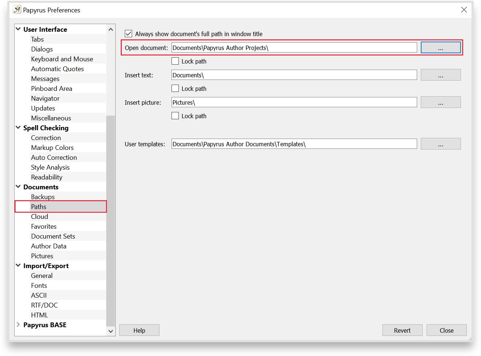Viewport: 481px width, 356px height.
Task: Click the Insert picture path field
Action: click(x=294, y=102)
